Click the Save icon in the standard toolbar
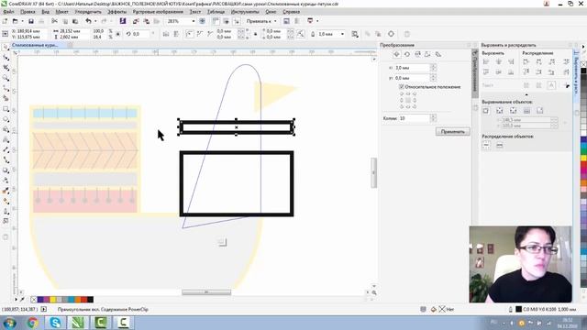The image size is (587, 330). coord(31,21)
